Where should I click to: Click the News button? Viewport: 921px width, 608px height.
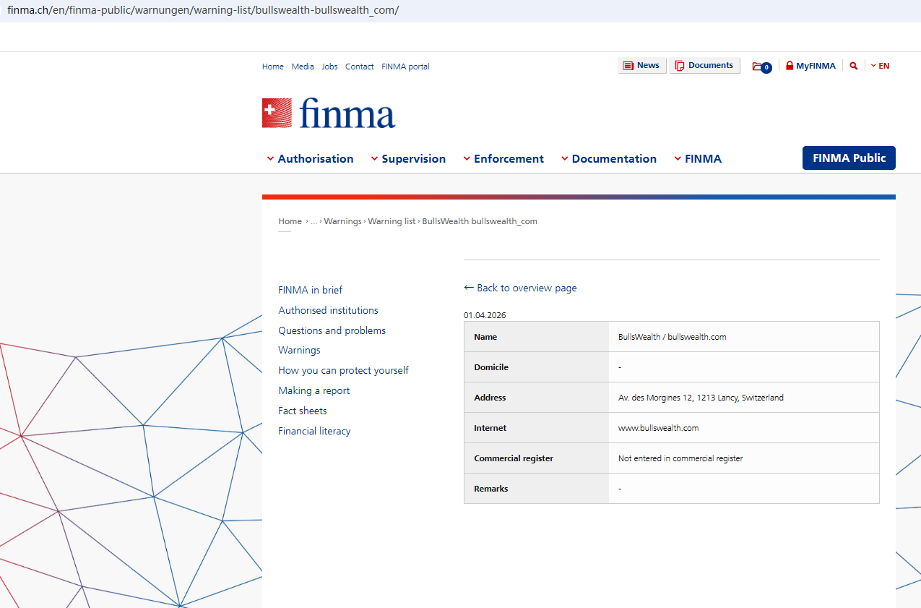[642, 66]
